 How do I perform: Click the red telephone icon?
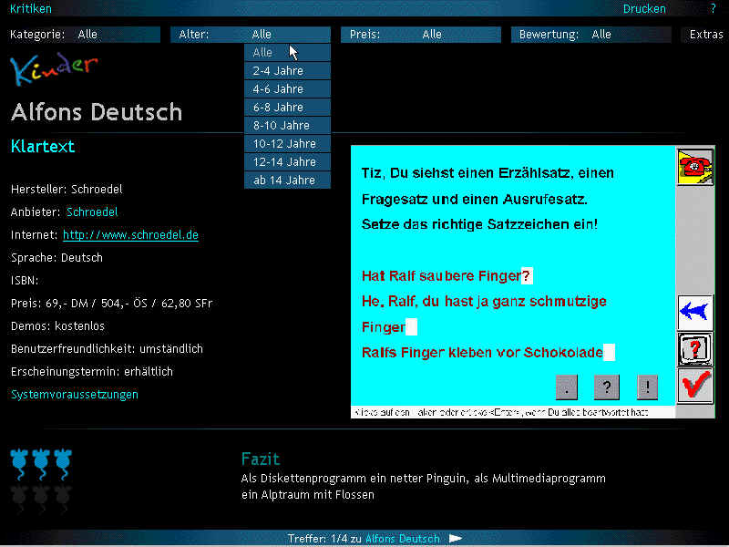coord(696,168)
